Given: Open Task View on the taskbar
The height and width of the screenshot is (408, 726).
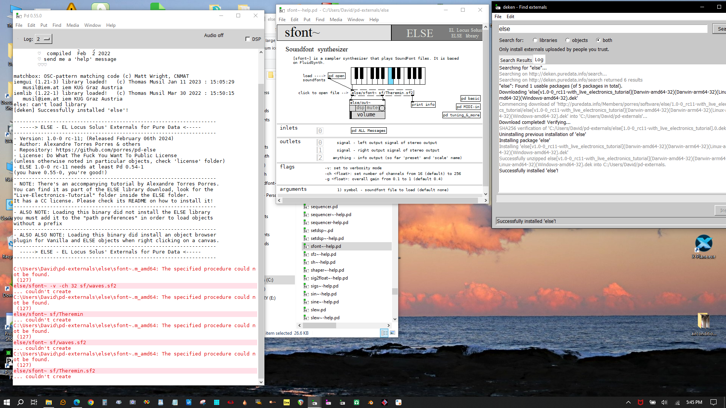Looking at the screenshot, I should (x=34, y=402).
